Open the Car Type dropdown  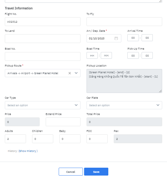pyautogui.click(x=43, y=105)
